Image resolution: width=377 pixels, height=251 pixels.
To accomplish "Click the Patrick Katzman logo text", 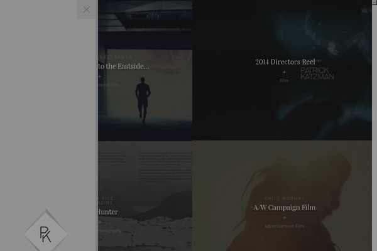I will (317, 73).
